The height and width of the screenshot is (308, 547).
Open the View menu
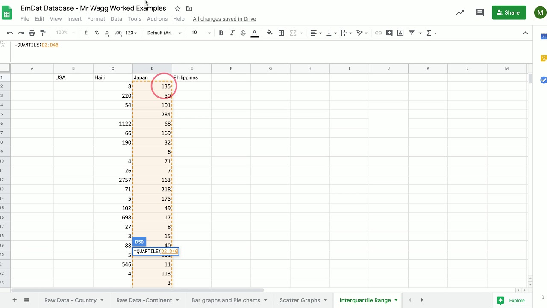tap(56, 19)
